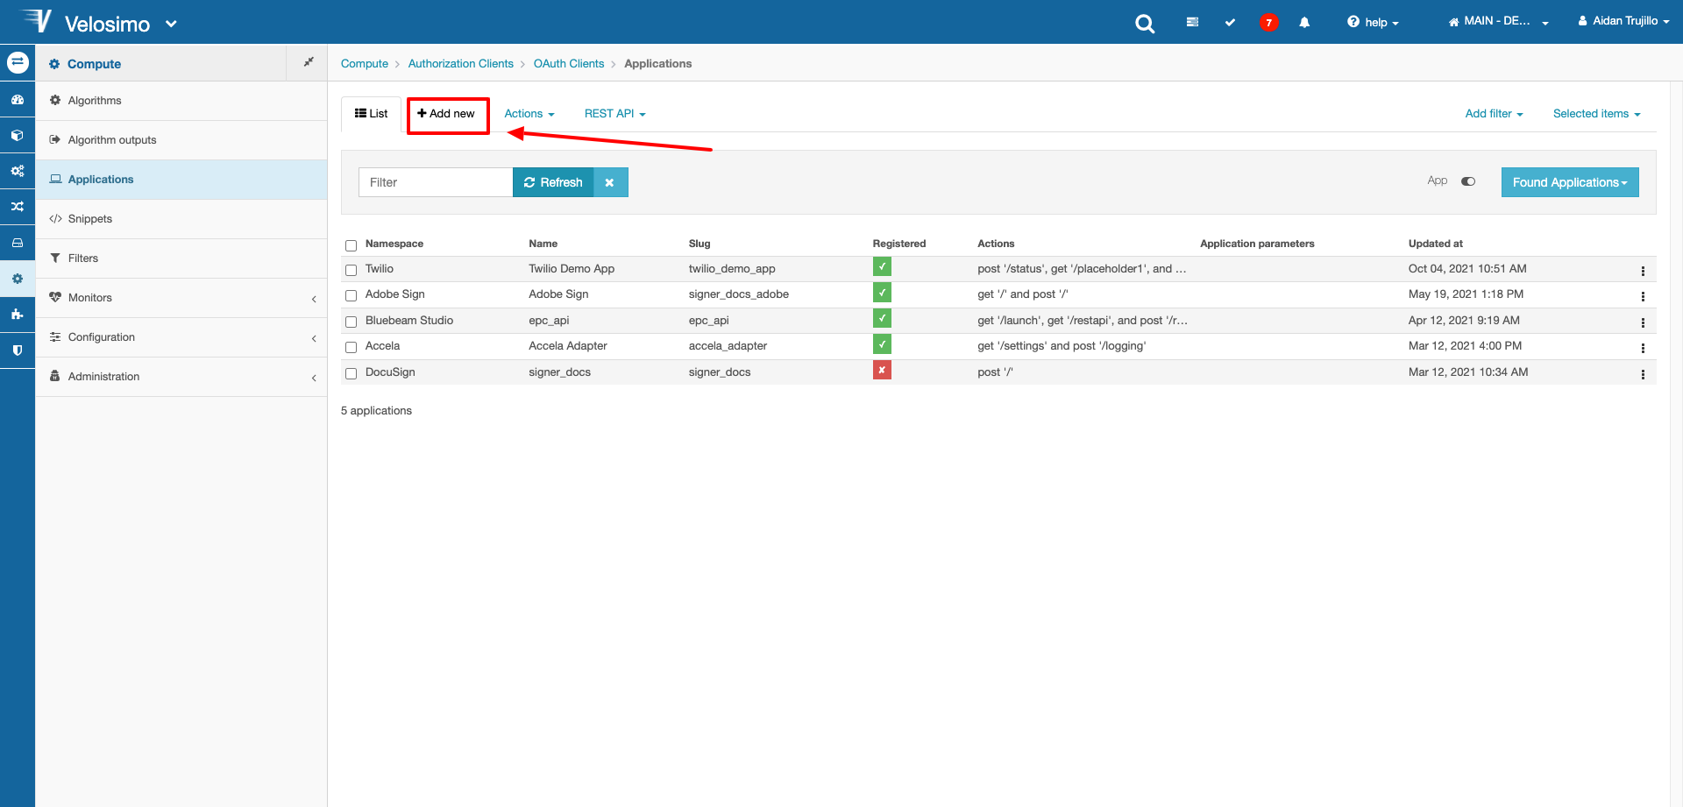Screen dimensions: 1683x807
Task: Open the Actions dropdown
Action: [x=529, y=114]
